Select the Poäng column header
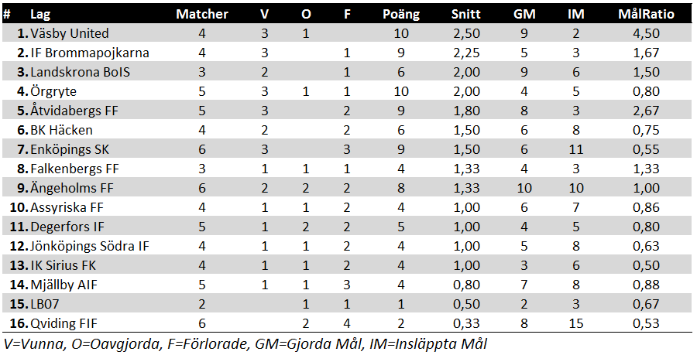This screenshot has width=697, height=355. [401, 14]
